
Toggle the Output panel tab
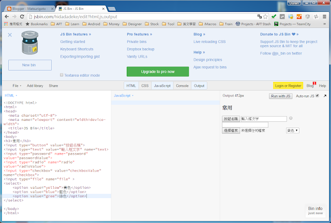[199, 86]
